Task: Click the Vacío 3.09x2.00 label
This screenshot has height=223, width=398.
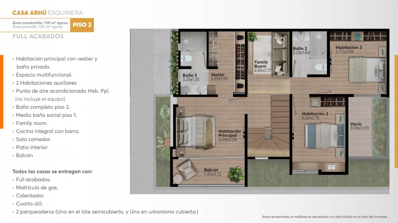Action: tap(359, 126)
